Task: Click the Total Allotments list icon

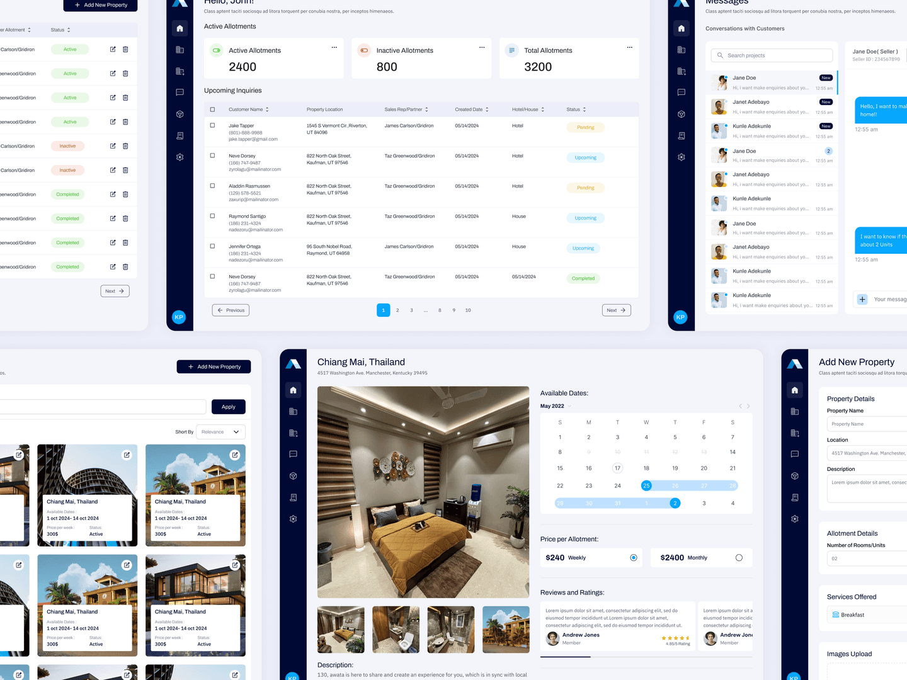Action: [x=511, y=50]
